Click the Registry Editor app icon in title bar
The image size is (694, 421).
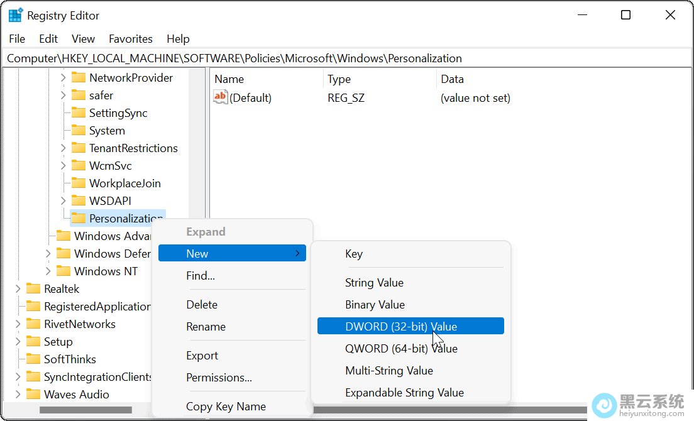(15, 16)
